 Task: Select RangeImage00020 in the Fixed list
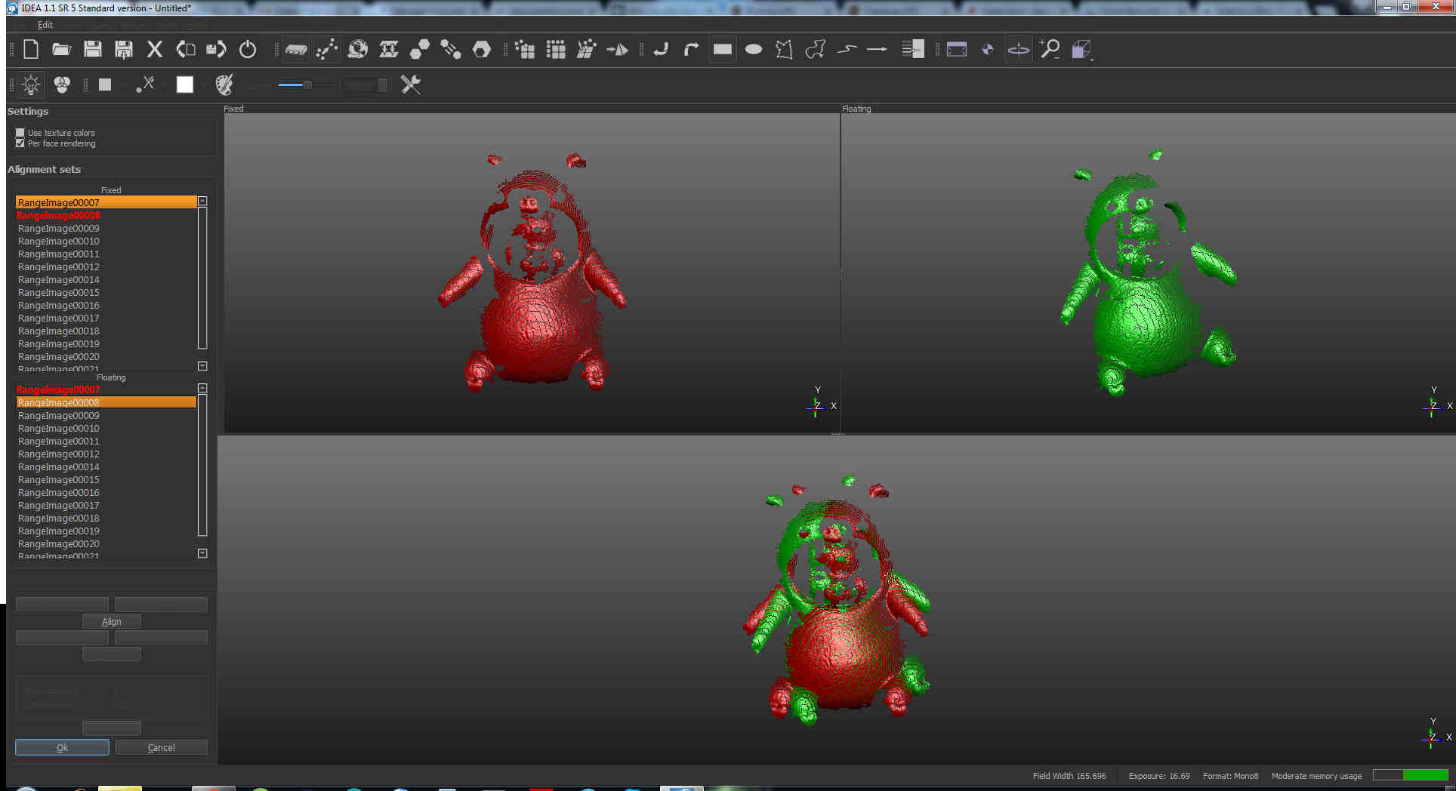106,356
